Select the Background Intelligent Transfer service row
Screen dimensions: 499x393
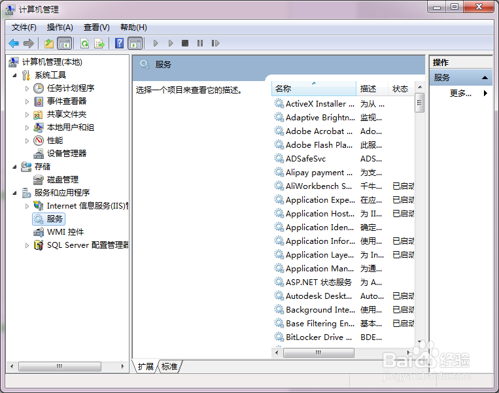[343, 309]
